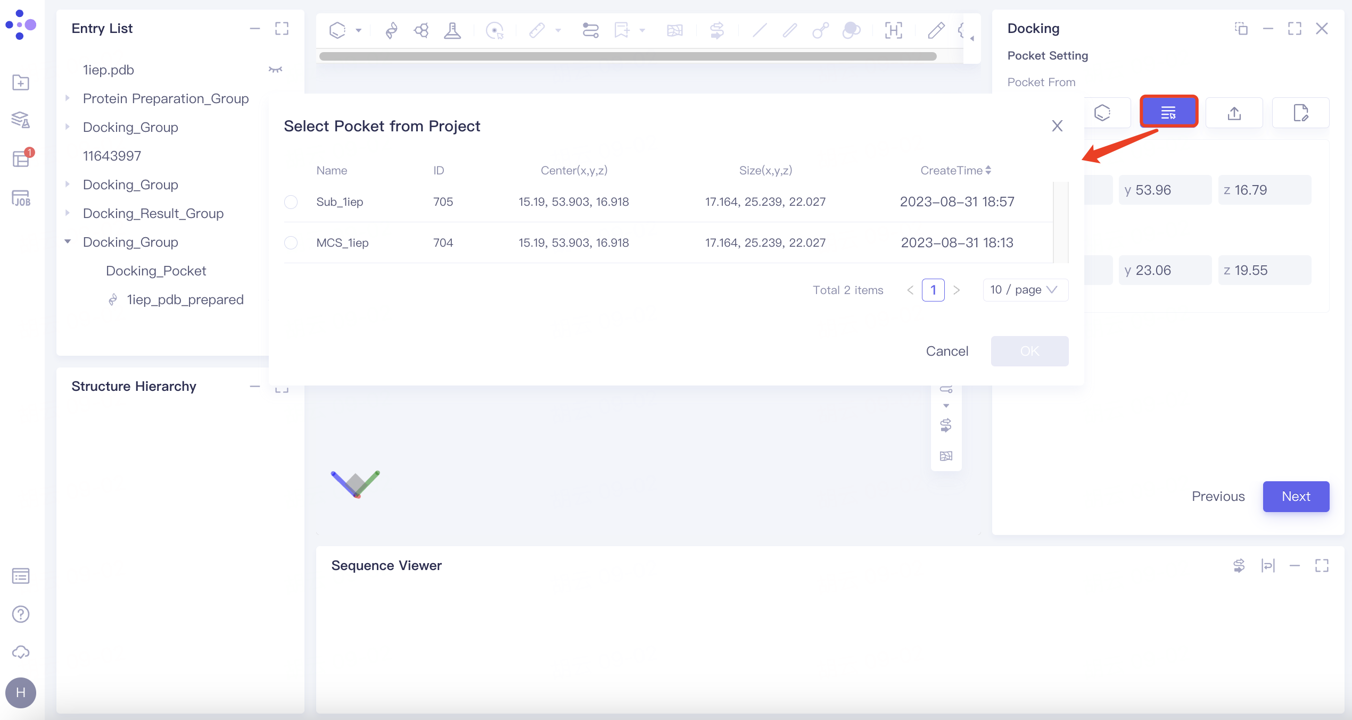Select the Sub_1iep pocket radio button
The height and width of the screenshot is (720, 1352).
pos(291,202)
